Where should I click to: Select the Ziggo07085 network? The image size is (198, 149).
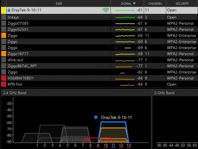click(x=99, y=23)
